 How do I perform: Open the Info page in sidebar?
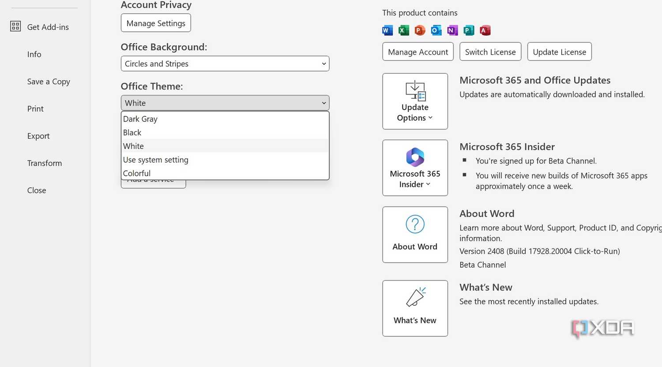34,54
